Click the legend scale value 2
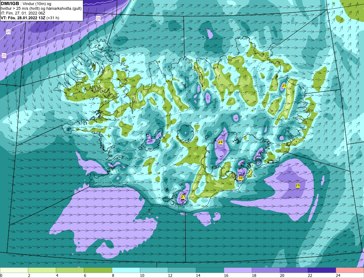The height and width of the screenshot is (278, 364). 29,276
